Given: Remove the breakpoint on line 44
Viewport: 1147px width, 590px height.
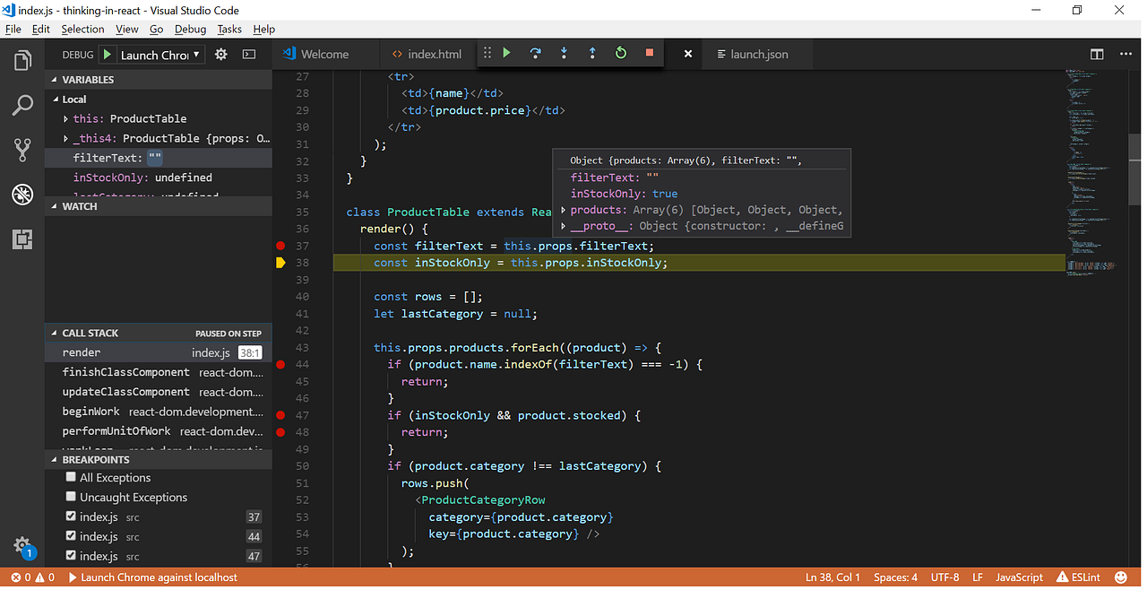Looking at the screenshot, I should [280, 364].
